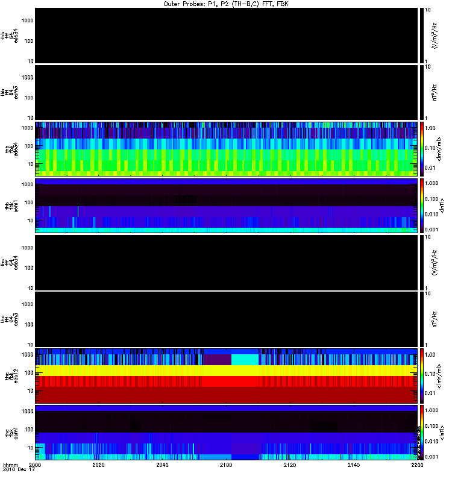Click the 'hhmm' axis caption
The image size is (452, 482).
pos(10,465)
